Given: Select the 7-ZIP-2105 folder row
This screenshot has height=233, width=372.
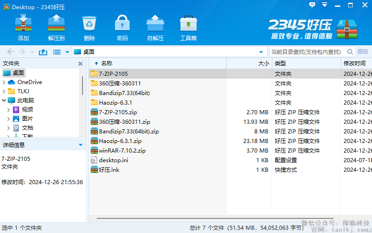Looking at the screenshot, I should coord(230,74).
